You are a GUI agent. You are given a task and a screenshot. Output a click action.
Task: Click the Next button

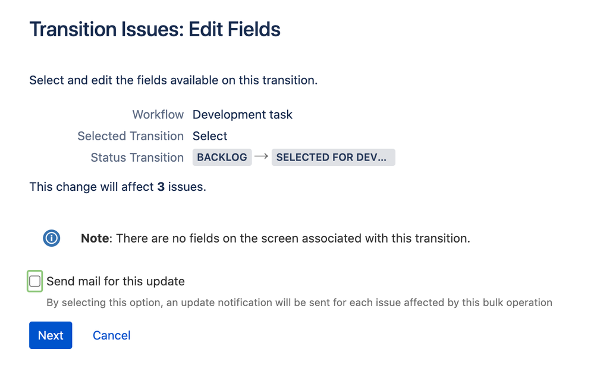[51, 335]
